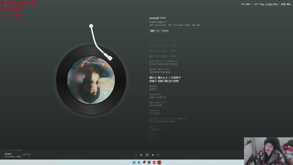293x165 pixels.
Task: Jump to lyric line 壊れた 僕なんてさ
Action: 158,103
